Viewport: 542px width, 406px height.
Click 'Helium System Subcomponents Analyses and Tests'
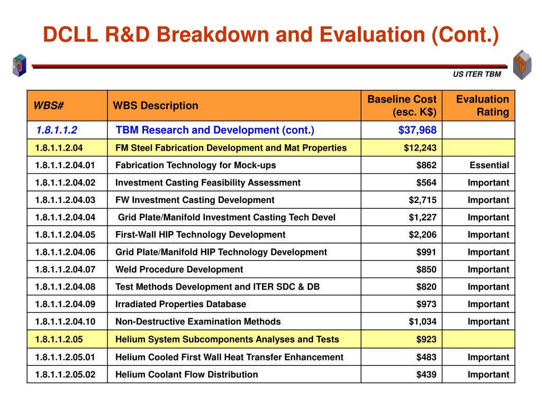point(227,339)
